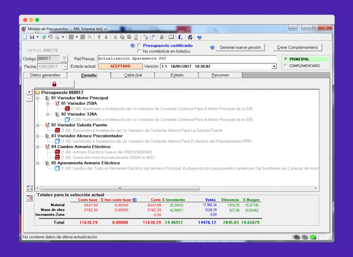The height and width of the screenshot is (257, 353).
Task: Click the Generar nueva versión button
Action: 240,47
